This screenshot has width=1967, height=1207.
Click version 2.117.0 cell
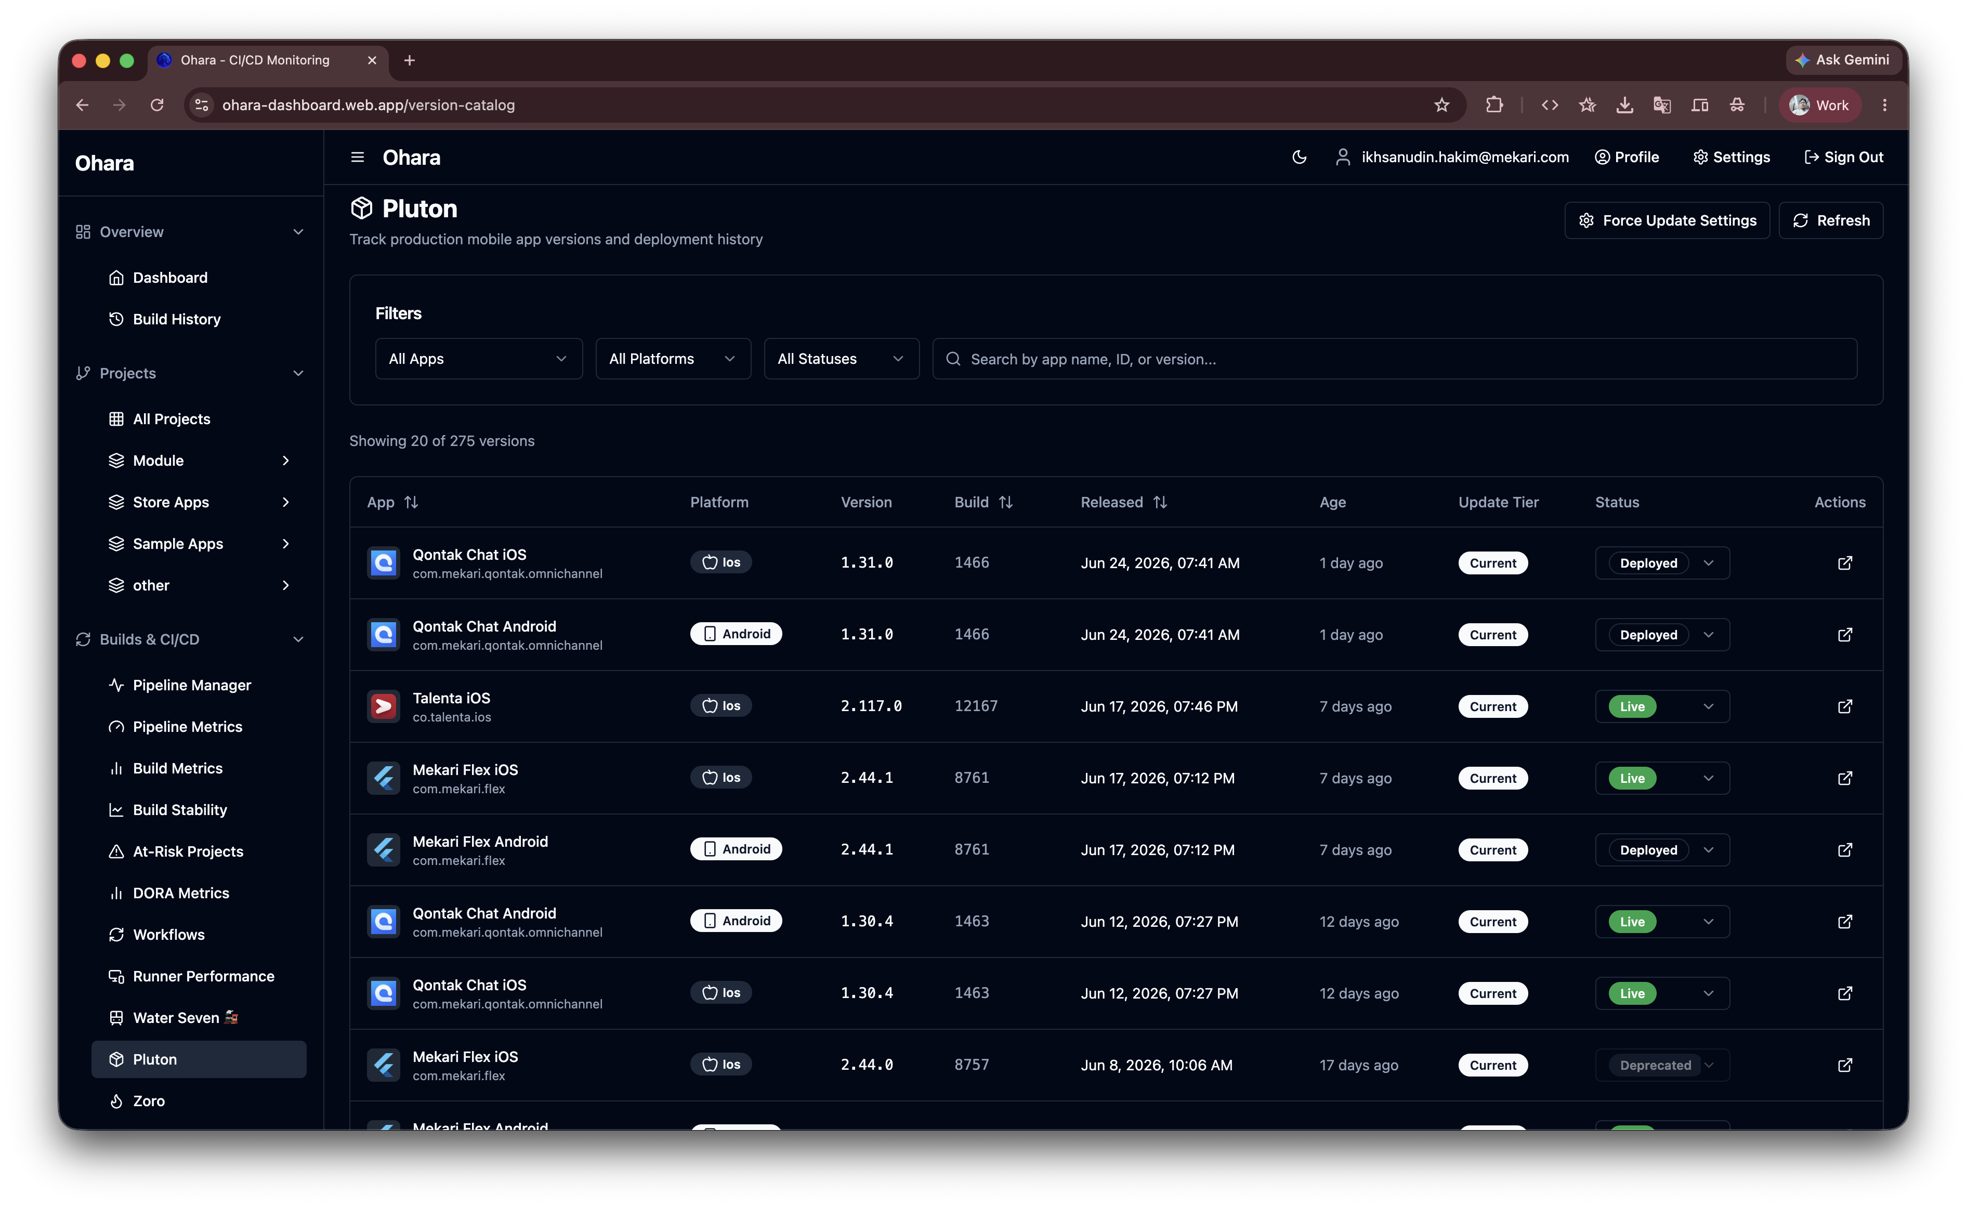[871, 706]
